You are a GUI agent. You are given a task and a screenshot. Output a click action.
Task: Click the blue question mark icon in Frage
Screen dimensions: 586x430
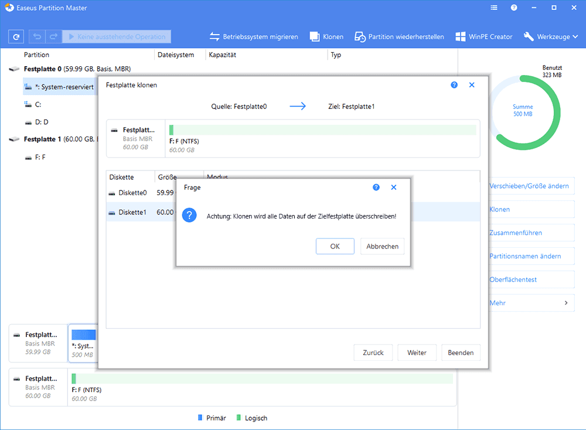click(189, 215)
